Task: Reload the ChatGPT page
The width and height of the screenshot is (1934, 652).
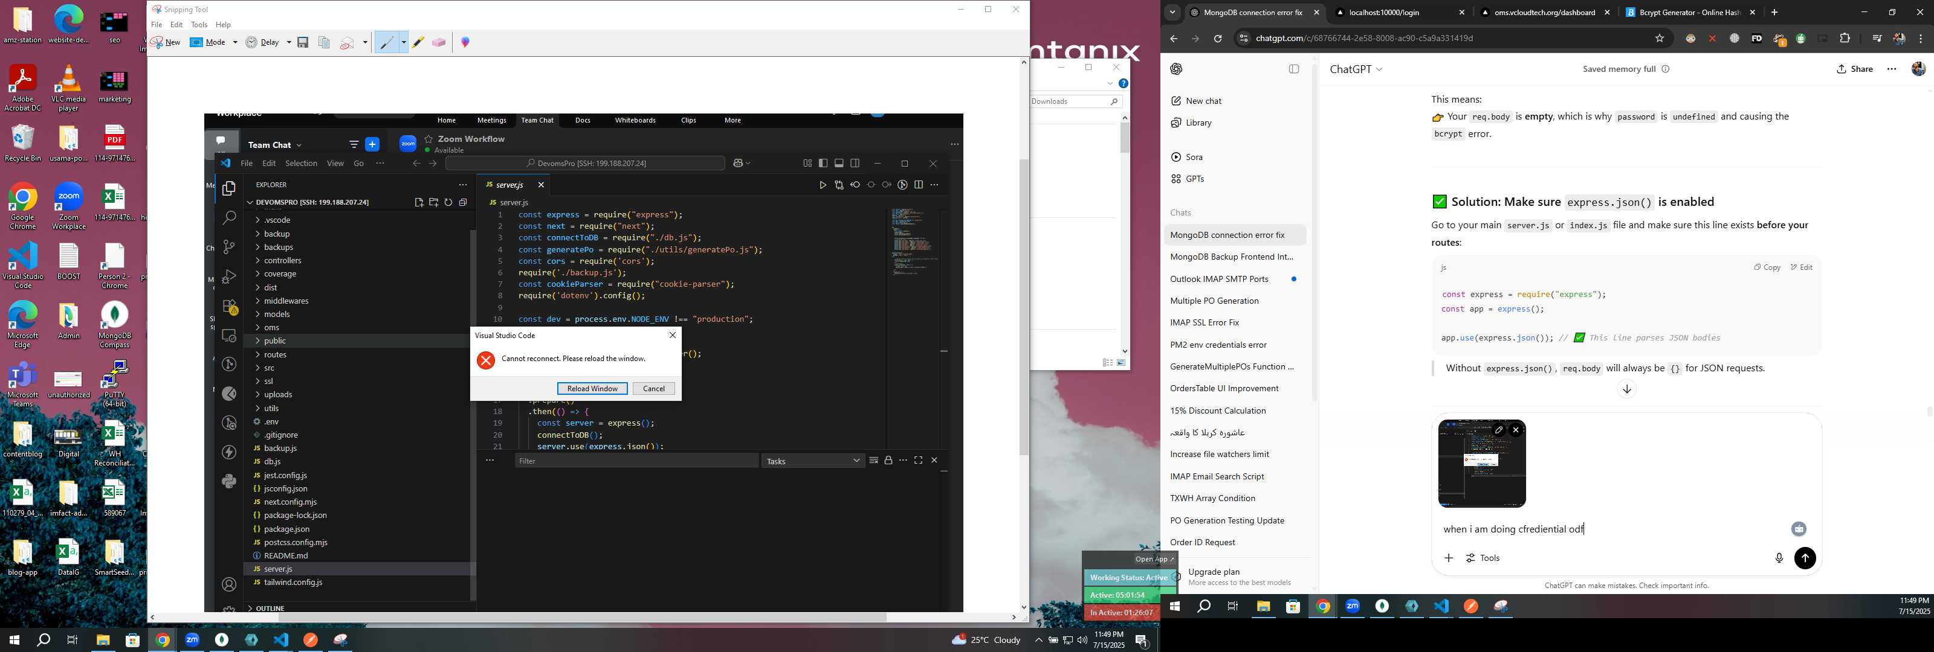Action: [x=1218, y=39]
